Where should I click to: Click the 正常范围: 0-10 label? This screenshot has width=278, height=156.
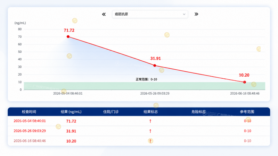146,79
